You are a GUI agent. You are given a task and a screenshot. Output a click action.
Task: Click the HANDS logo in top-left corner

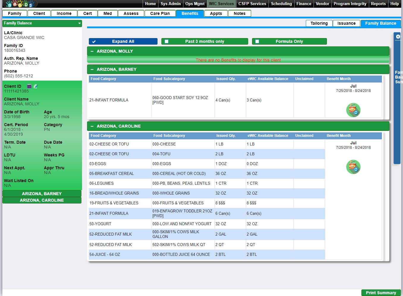[20, 4]
